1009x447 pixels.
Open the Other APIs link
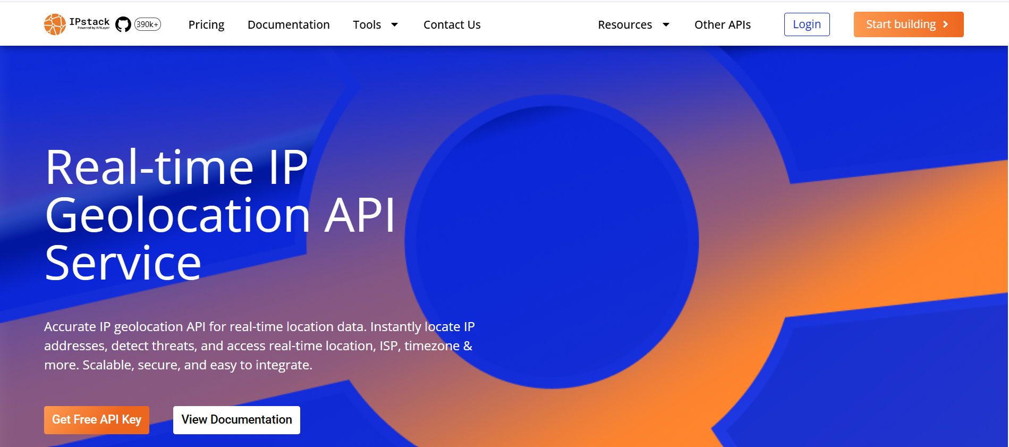tap(723, 25)
